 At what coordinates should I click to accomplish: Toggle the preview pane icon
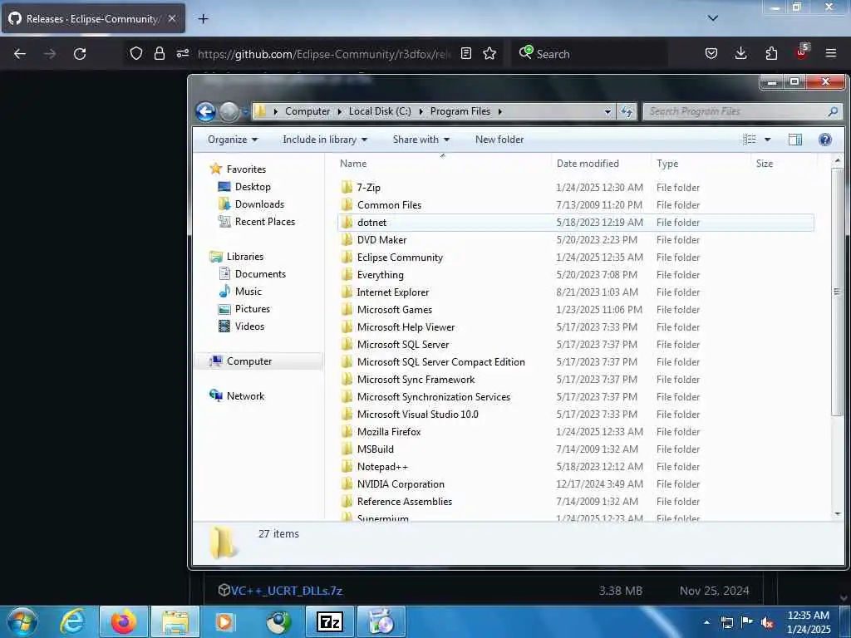pos(795,140)
